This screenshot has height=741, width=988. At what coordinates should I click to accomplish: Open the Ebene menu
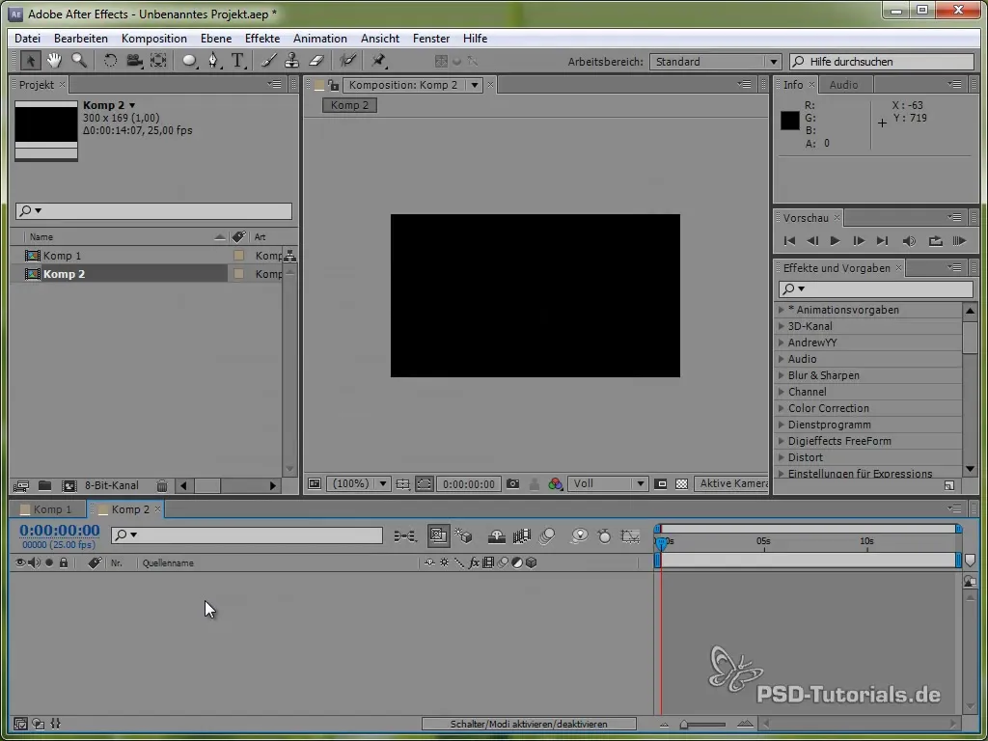pos(216,39)
